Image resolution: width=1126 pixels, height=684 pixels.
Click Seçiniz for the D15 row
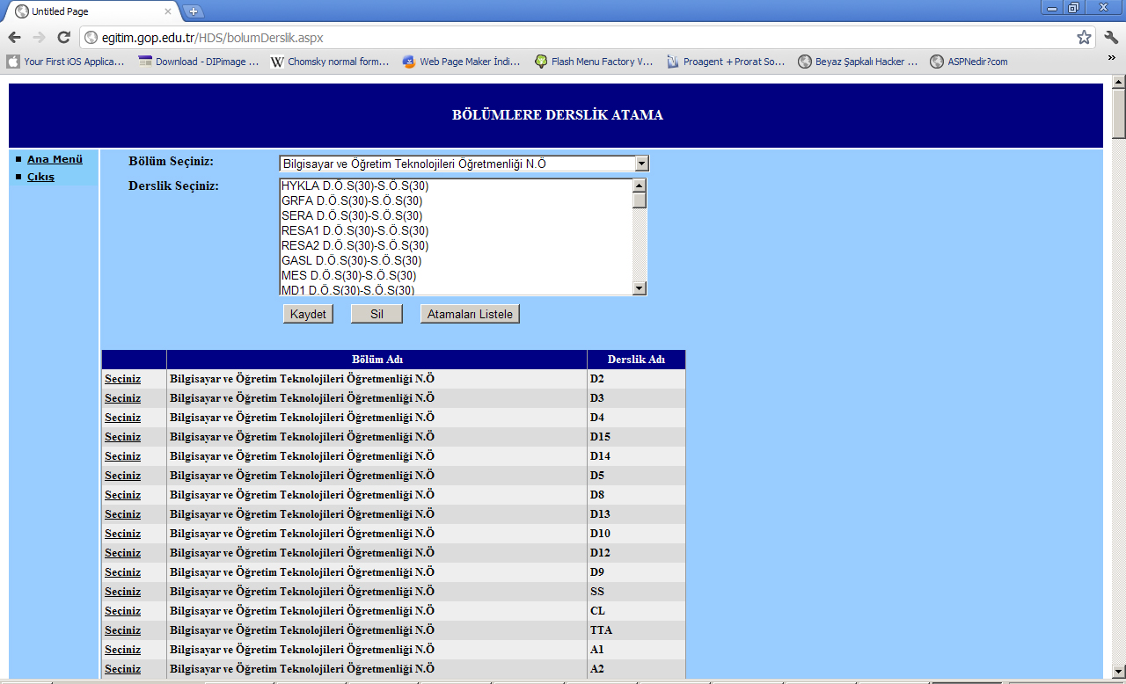coord(122,437)
